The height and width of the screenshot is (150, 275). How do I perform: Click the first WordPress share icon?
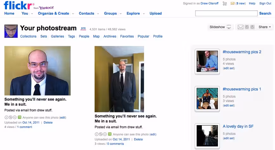pos(247,27)
